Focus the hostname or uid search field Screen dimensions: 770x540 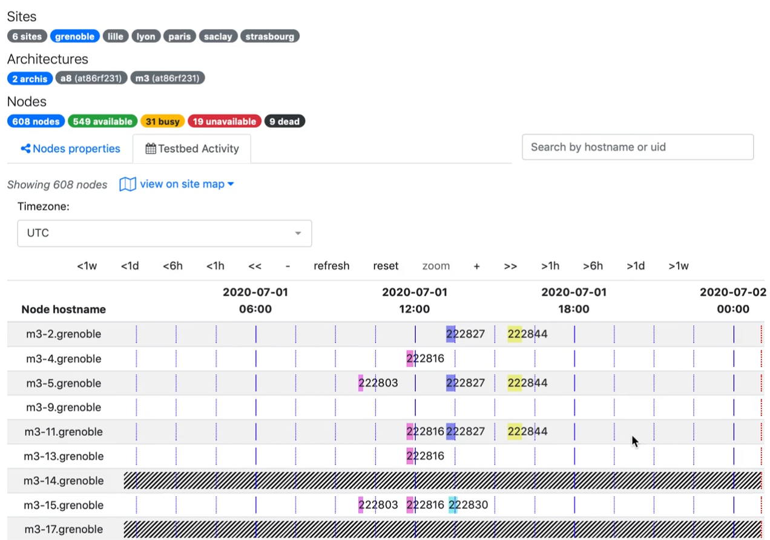click(637, 147)
